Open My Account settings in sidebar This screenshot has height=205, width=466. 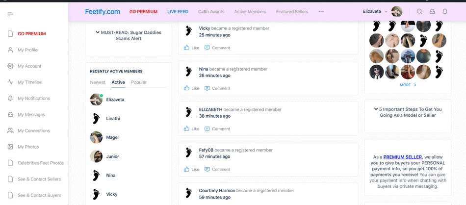pos(29,66)
